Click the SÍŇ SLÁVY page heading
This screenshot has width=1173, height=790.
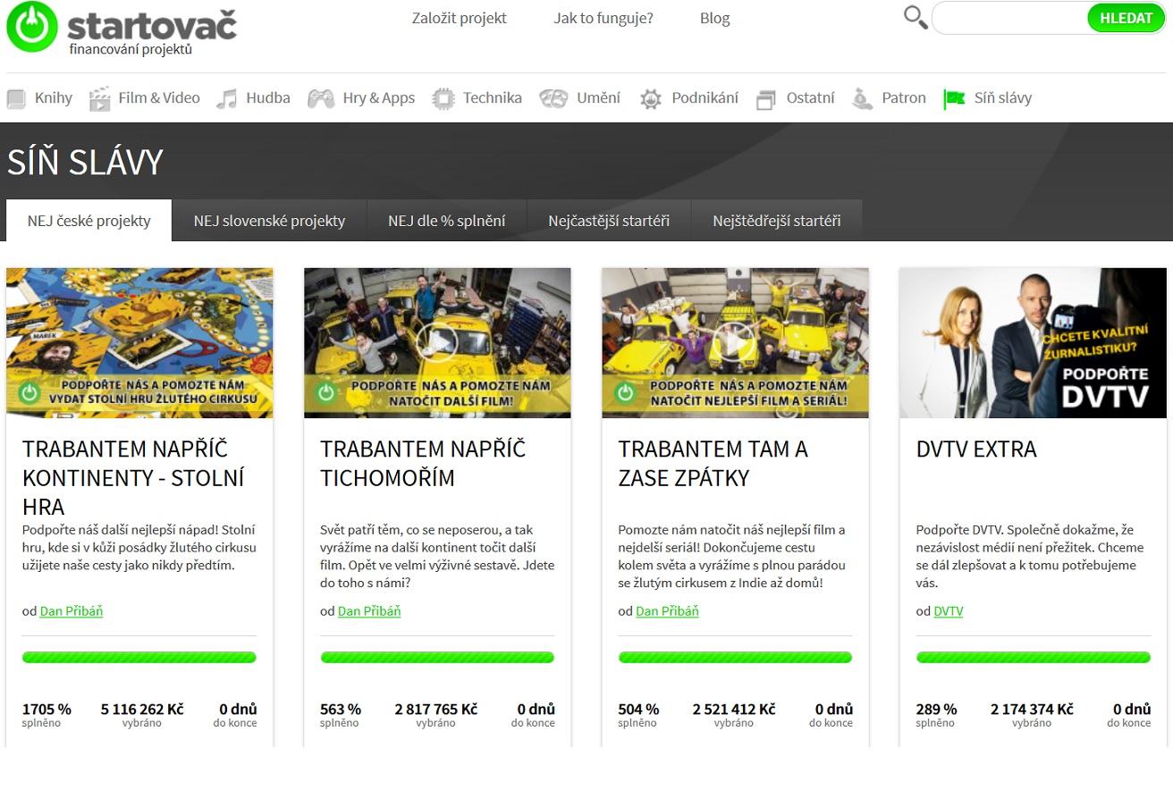pos(85,162)
